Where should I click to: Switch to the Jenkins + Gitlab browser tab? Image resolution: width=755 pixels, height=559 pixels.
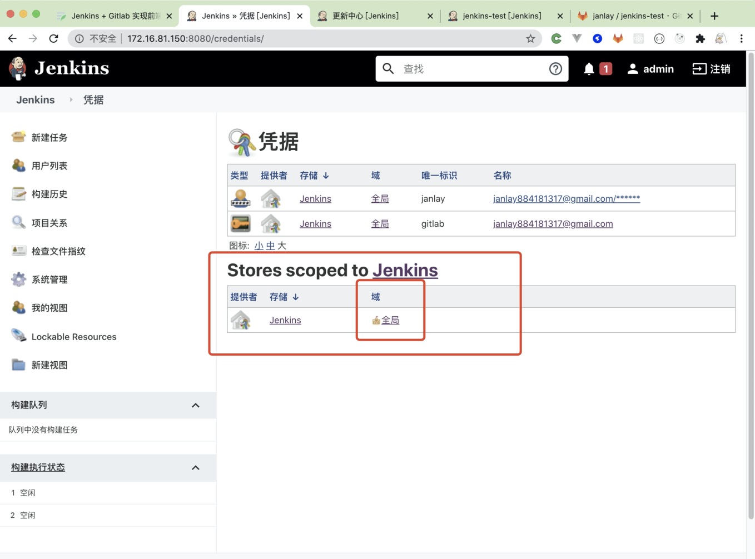point(115,16)
